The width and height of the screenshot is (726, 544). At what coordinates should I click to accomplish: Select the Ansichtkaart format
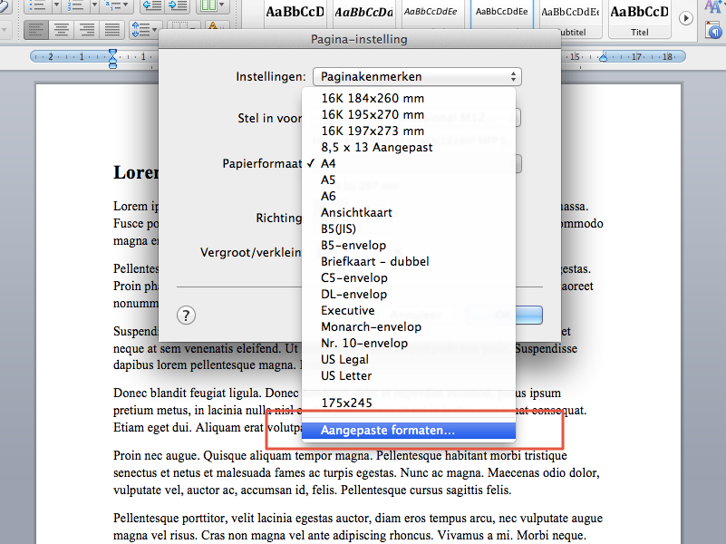409,212
